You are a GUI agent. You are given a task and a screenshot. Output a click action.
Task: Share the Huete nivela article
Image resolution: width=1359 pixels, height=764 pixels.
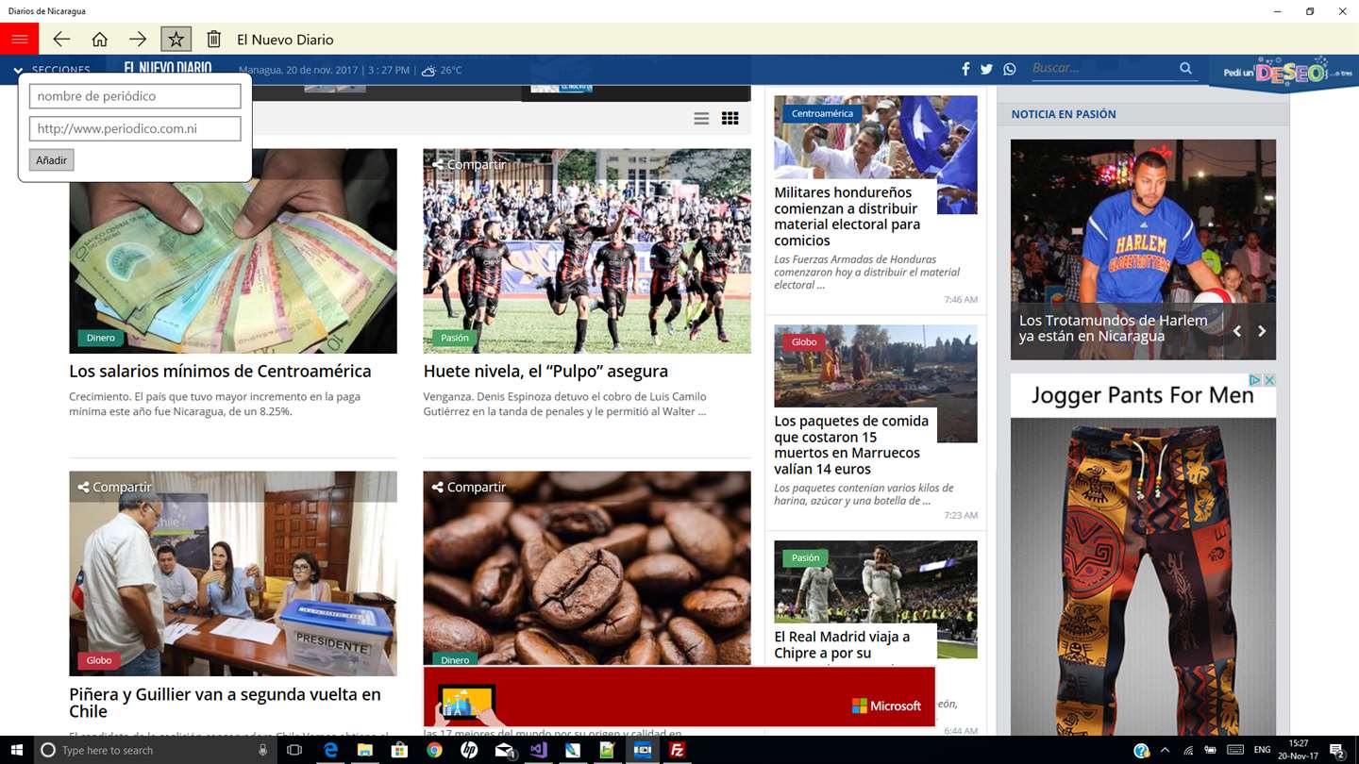469,164
